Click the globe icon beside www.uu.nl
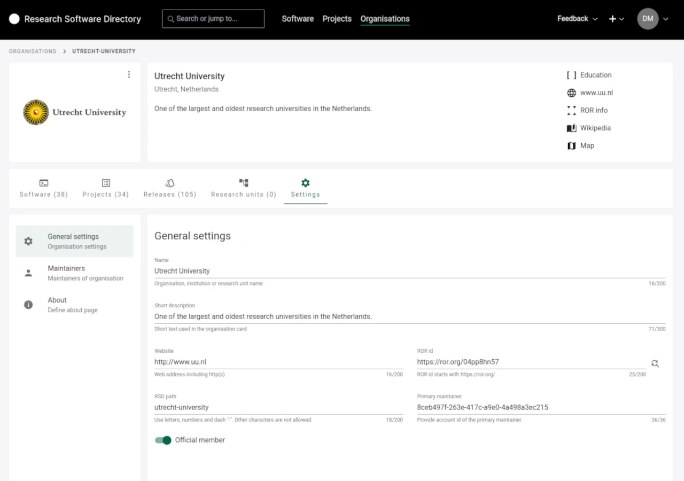This screenshot has height=481, width=684. click(x=571, y=93)
